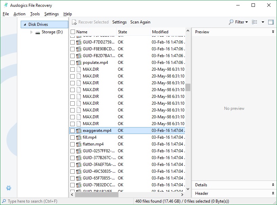The image size is (277, 205).
Task: Click the video icon beside exaggerate.mp4
Action: pos(79,131)
